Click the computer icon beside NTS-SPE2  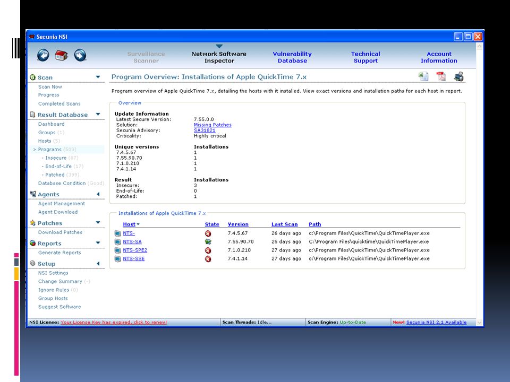pos(117,250)
